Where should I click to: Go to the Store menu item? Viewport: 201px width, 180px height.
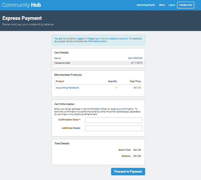pos(162,5)
